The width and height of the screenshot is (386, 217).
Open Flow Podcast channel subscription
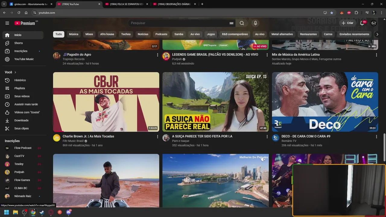coord(23,148)
